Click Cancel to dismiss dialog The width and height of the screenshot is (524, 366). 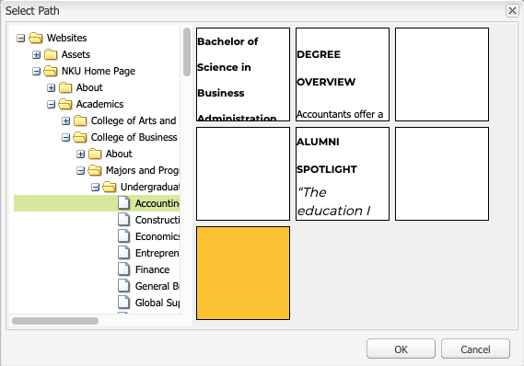coord(475,349)
